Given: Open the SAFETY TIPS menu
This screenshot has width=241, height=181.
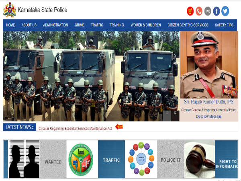Looking at the screenshot, I should click(x=224, y=25).
